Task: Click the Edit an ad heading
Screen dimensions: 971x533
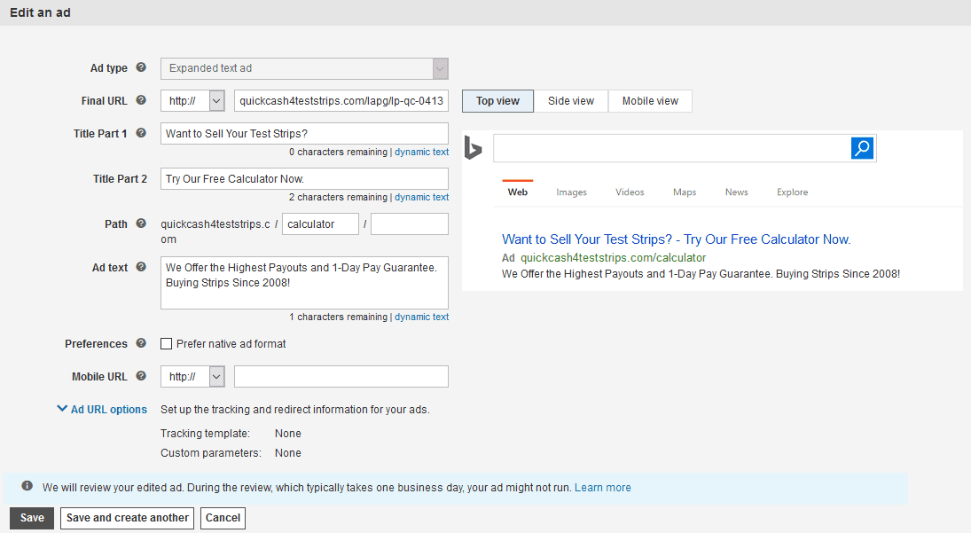Action: (40, 12)
